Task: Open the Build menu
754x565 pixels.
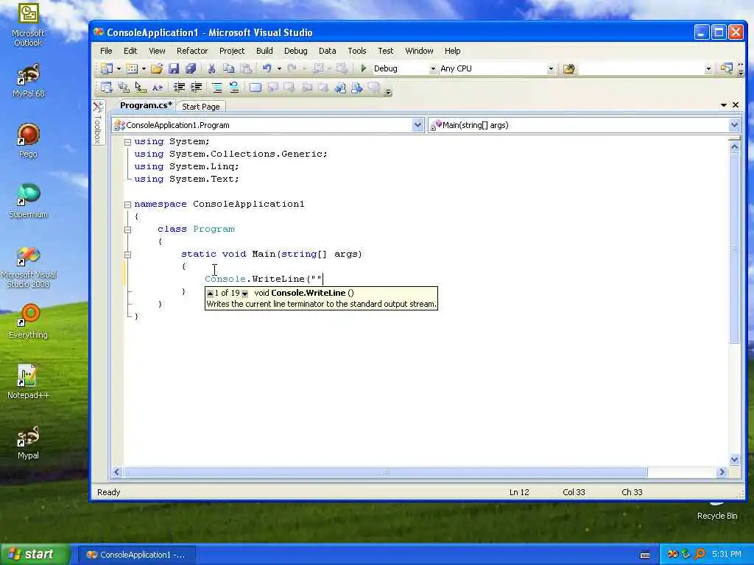Action: (x=264, y=51)
